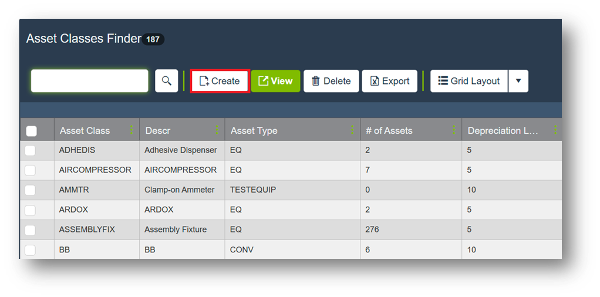Focus the search text input field
Screen dimensions: 600x297
89,81
